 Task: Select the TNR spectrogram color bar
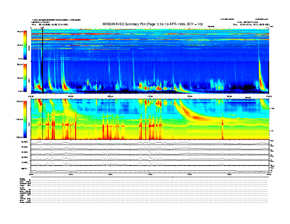(25, 119)
